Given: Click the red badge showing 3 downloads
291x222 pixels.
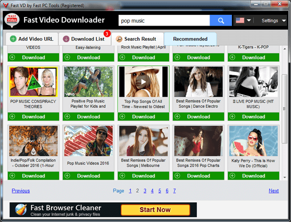Looking at the screenshot, I should pyautogui.click(x=107, y=33).
